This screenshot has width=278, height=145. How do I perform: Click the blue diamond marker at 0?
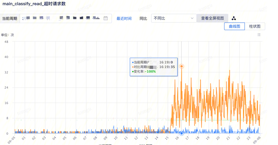[x=181, y=133]
